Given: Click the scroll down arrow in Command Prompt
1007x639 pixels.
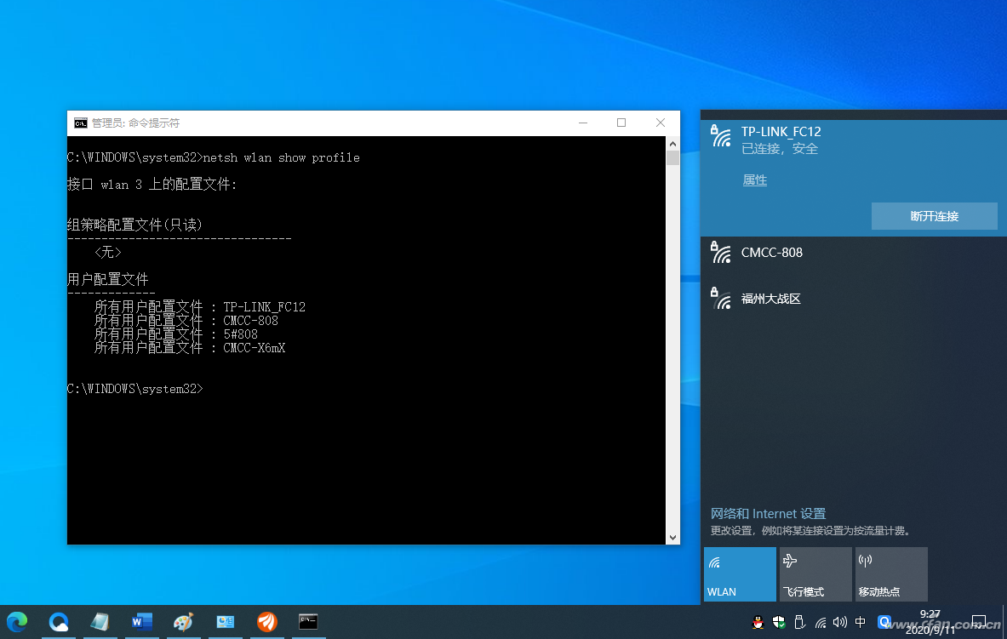Looking at the screenshot, I should point(672,538).
